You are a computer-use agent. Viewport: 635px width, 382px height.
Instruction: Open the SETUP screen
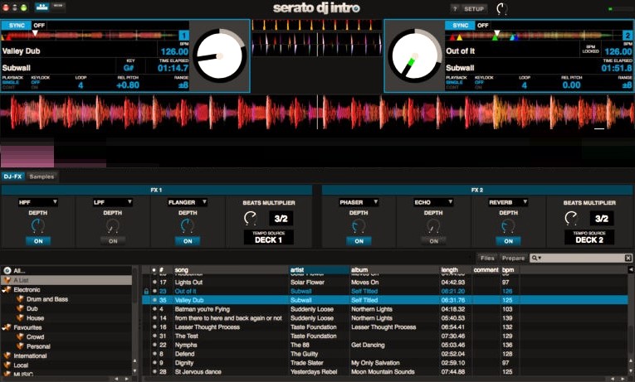[474, 8]
